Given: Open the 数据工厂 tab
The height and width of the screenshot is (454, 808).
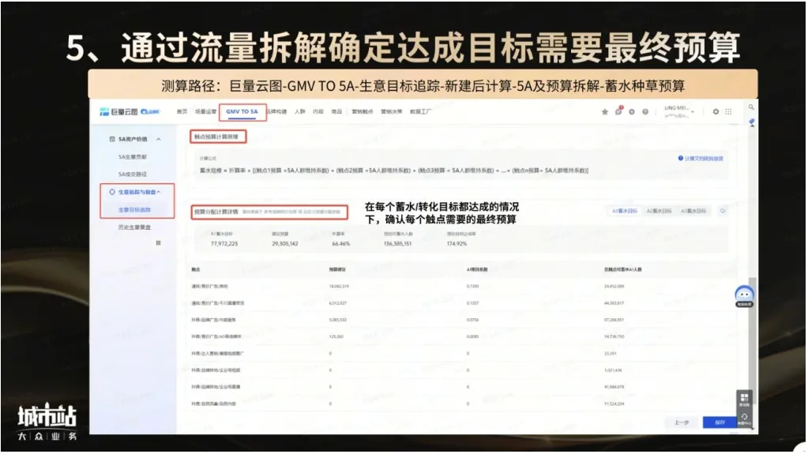Looking at the screenshot, I should tap(420, 112).
